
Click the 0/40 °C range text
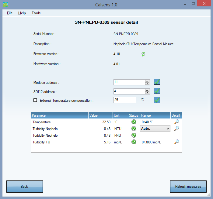[147, 122]
